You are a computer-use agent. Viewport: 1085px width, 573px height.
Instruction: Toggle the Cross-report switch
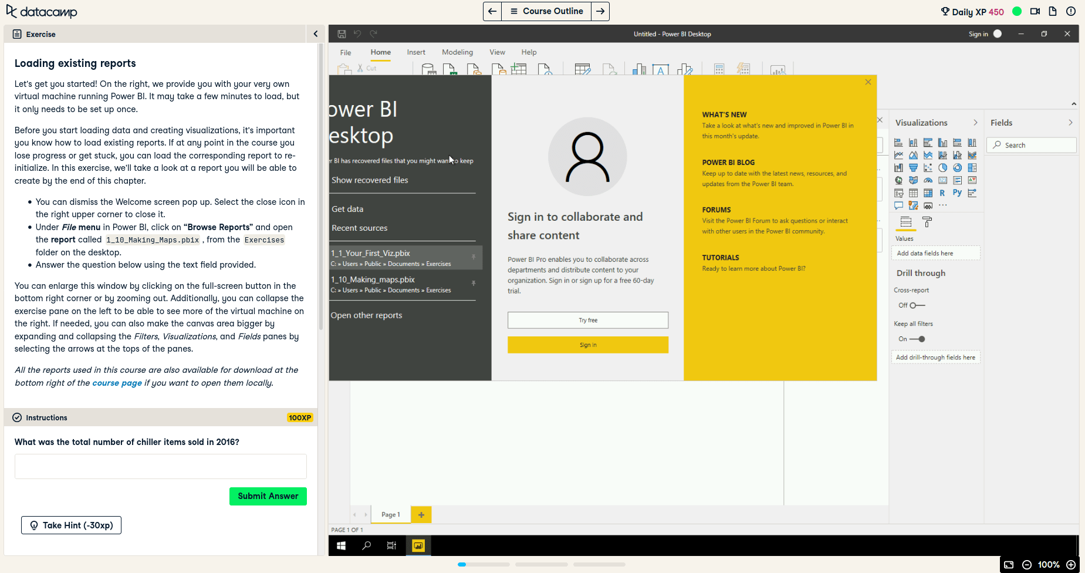(x=917, y=305)
